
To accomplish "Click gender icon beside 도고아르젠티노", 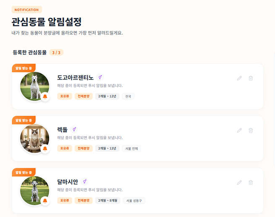I will click(x=100, y=77).
